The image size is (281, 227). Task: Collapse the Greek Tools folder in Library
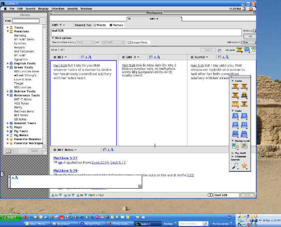point(8,67)
